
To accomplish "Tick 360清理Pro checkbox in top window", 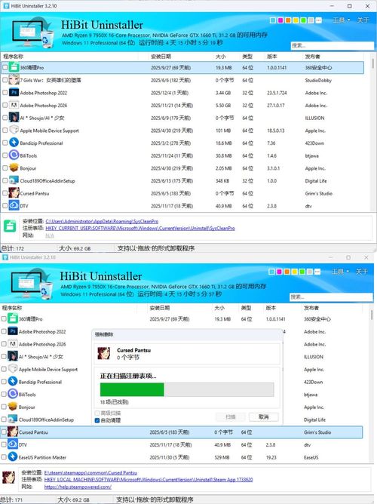I will [5, 67].
